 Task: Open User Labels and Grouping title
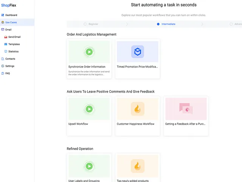click(x=84, y=180)
